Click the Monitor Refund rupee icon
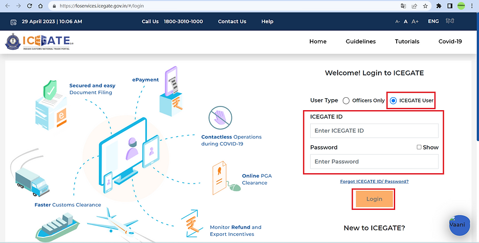This screenshot has width=479, height=243. (192, 223)
